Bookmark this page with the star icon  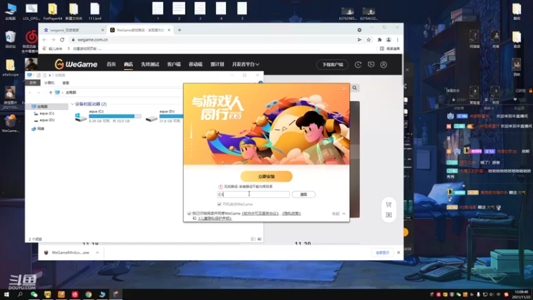point(368,40)
